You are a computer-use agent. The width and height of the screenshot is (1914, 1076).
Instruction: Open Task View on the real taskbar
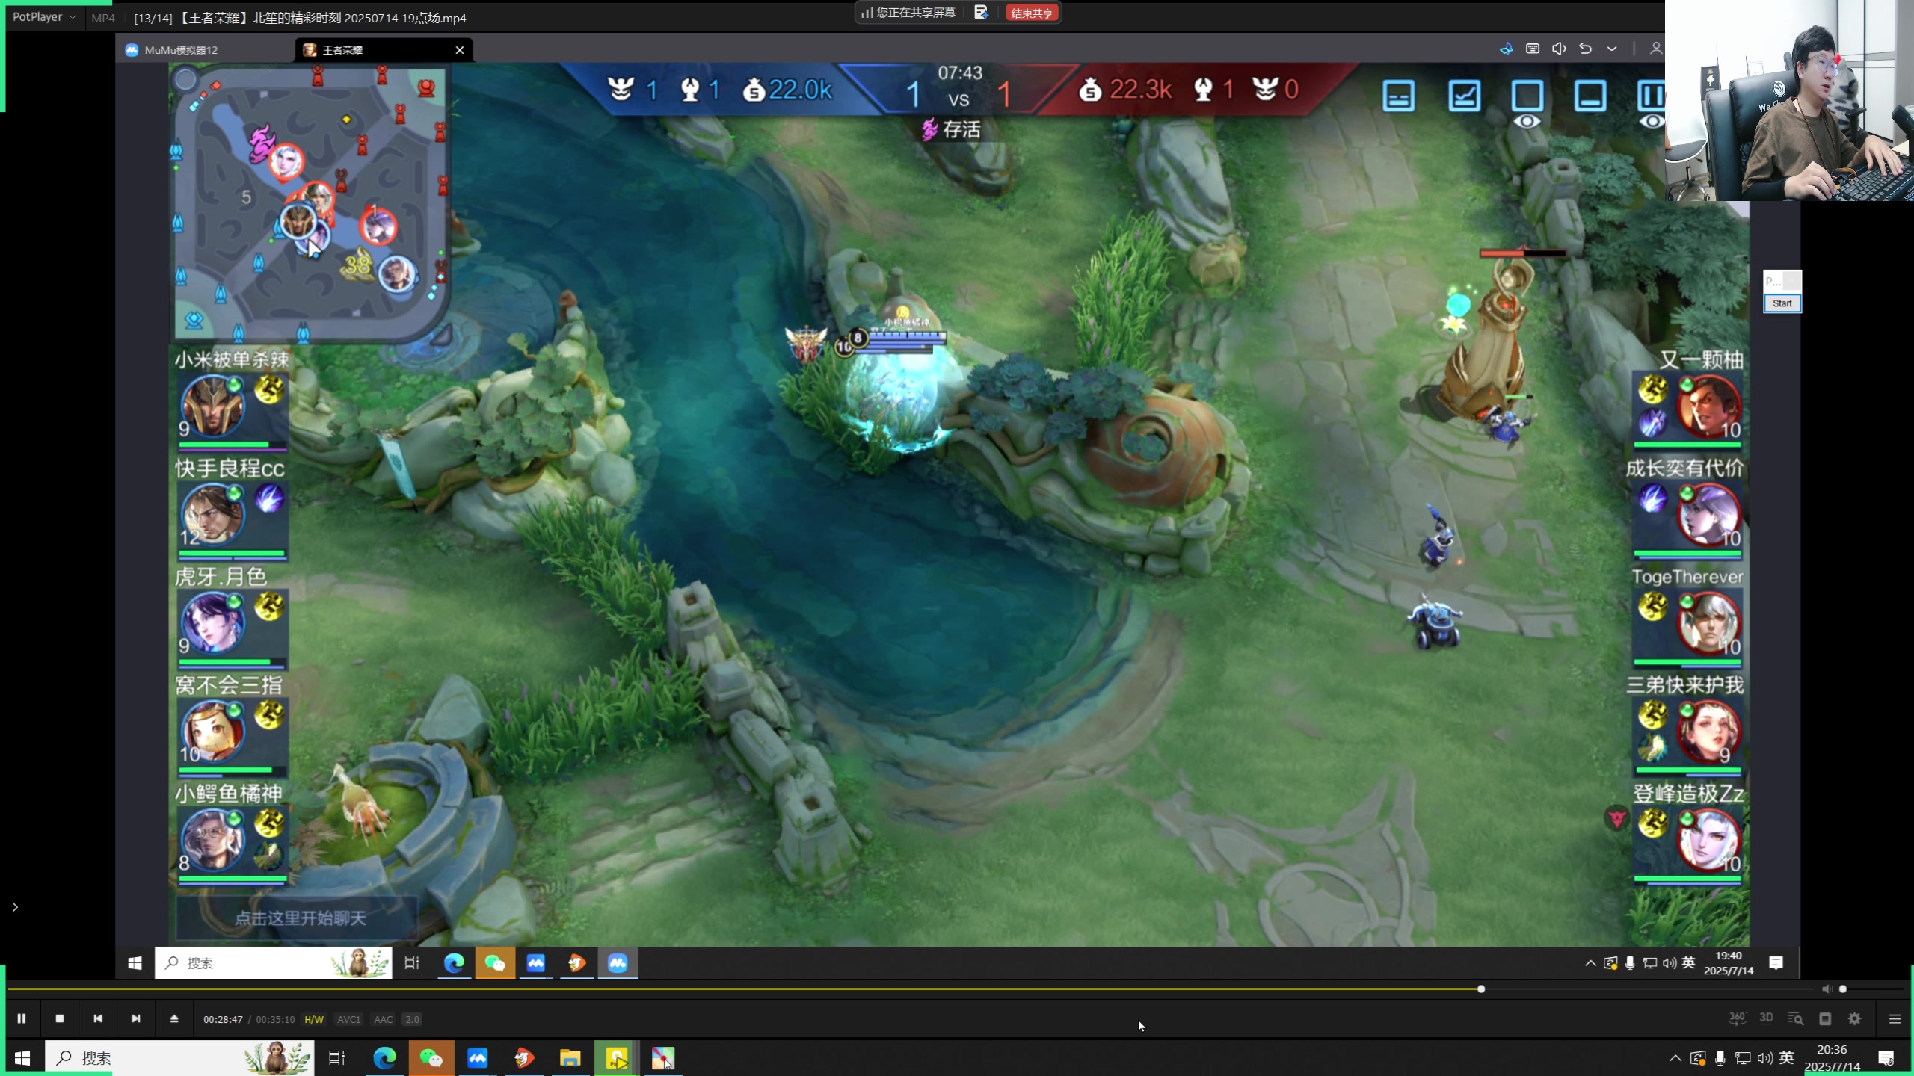337,1058
